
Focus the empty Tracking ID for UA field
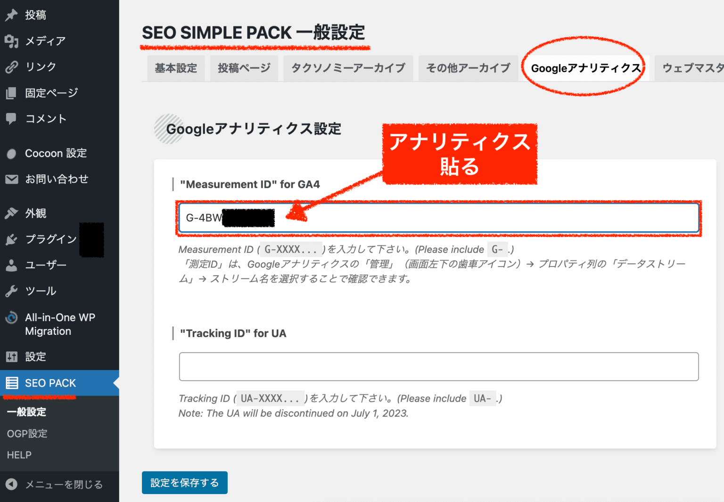tap(437, 366)
